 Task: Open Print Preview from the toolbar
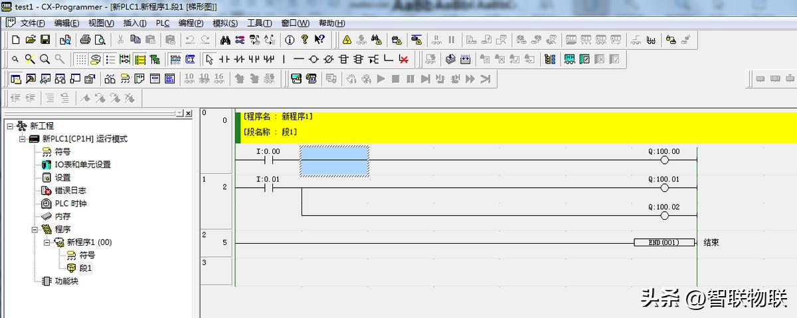(x=100, y=40)
